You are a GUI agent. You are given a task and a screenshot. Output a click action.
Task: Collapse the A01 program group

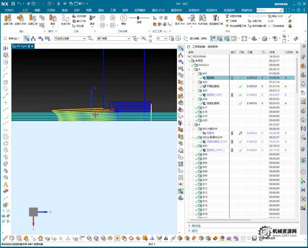click(x=193, y=73)
